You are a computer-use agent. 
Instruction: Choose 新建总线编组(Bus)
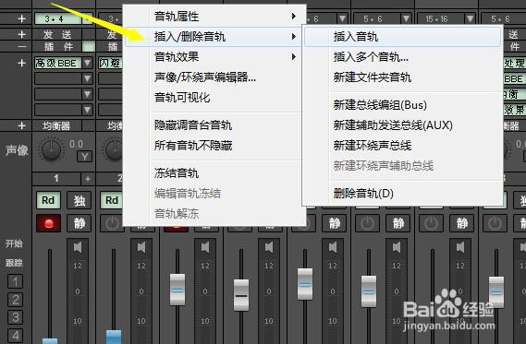[x=402, y=105]
